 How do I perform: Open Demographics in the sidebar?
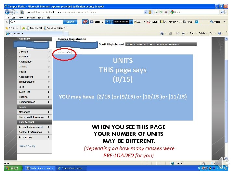[x=34, y=102]
